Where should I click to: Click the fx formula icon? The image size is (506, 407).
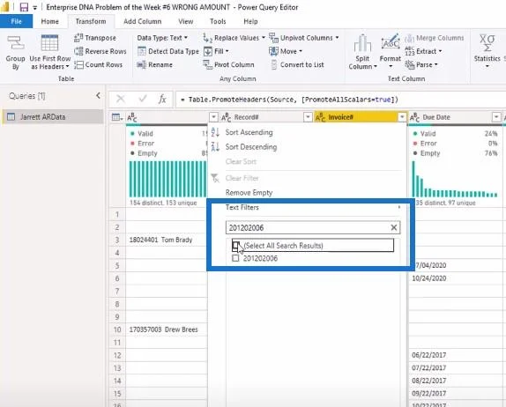point(162,99)
